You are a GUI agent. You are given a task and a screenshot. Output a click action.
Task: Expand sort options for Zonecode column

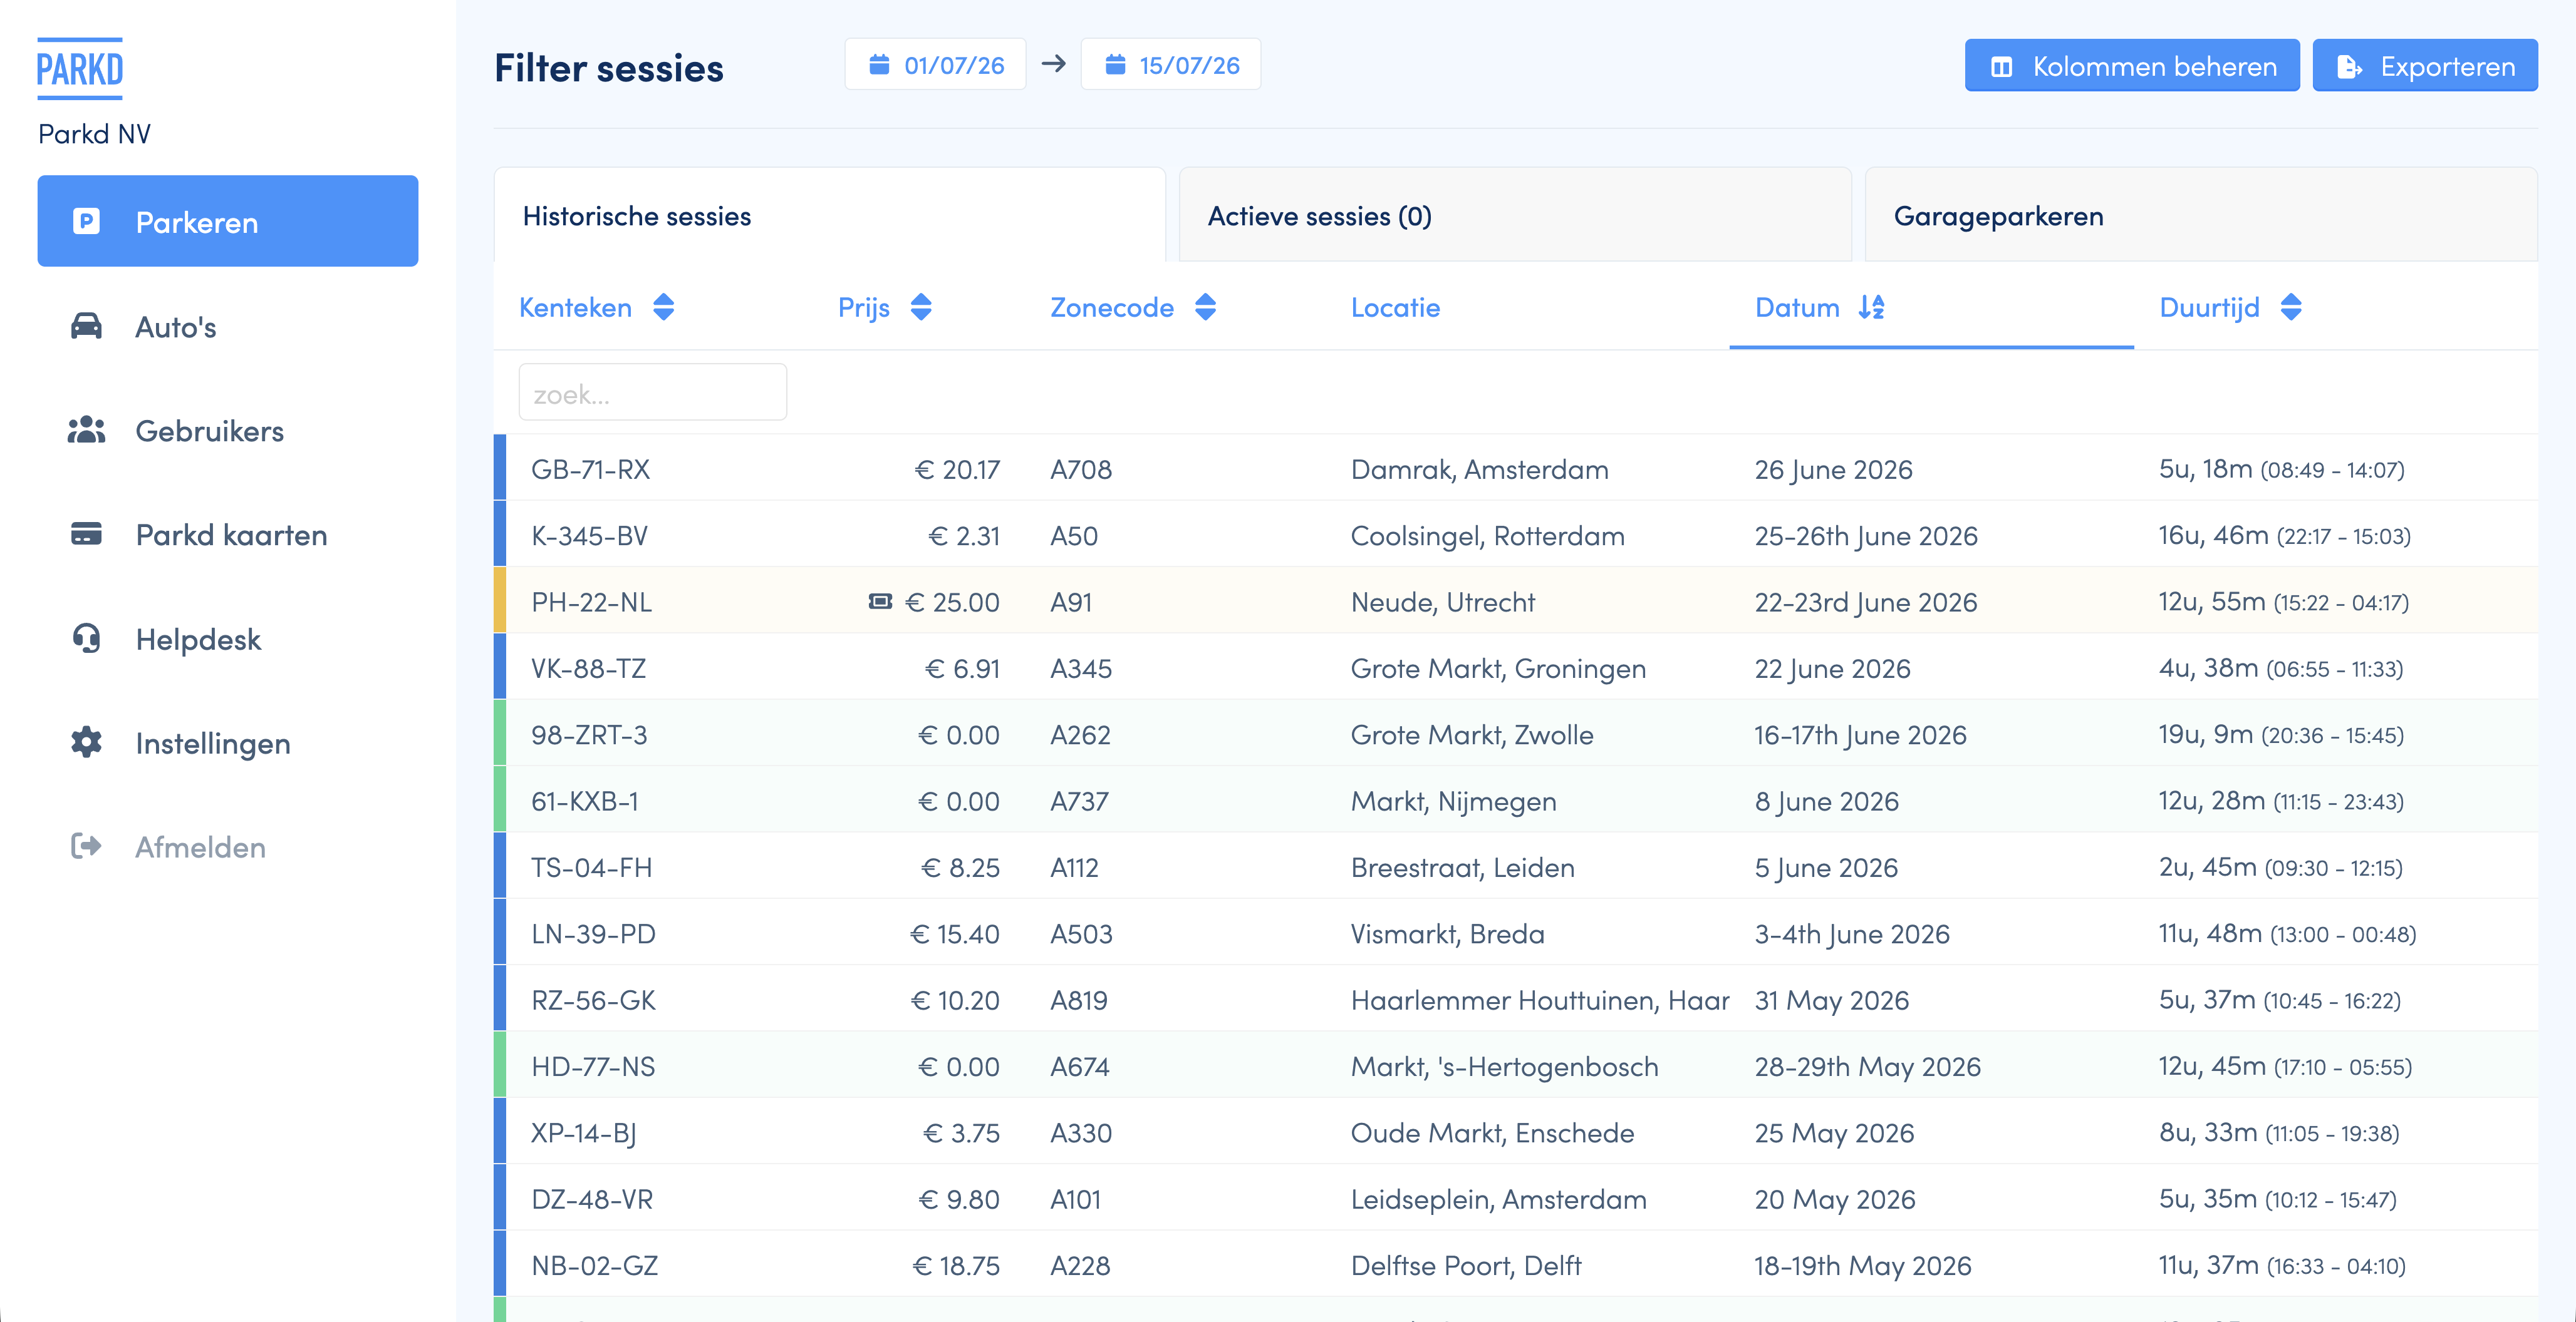[x=1205, y=307]
